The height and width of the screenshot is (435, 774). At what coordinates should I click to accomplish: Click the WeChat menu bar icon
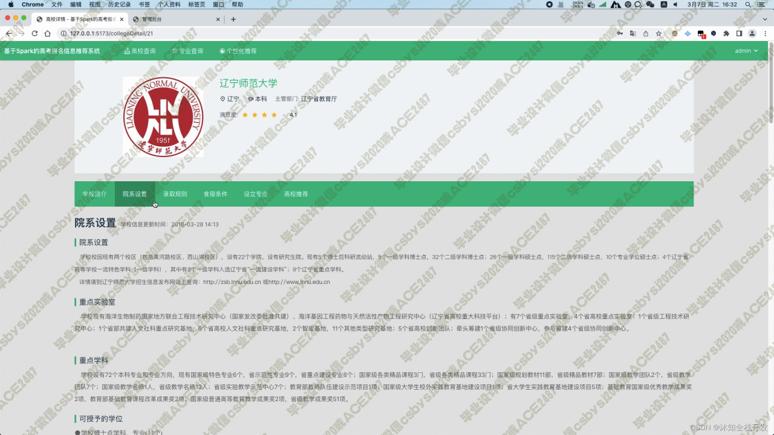coord(651,4)
